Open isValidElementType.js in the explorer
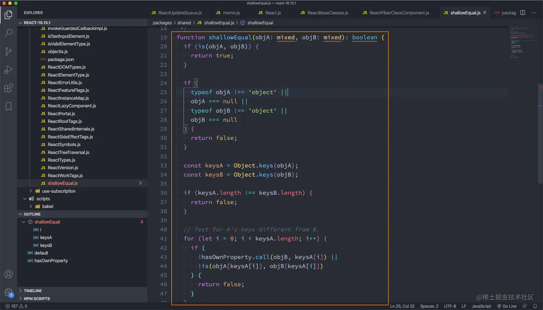Viewport: 543px width, 310px height. coord(69,44)
